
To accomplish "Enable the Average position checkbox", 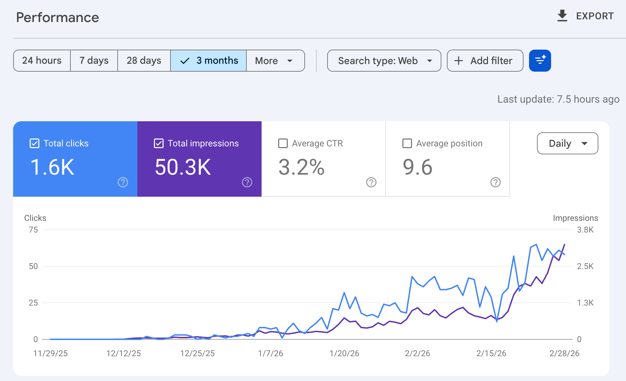I will click(407, 143).
